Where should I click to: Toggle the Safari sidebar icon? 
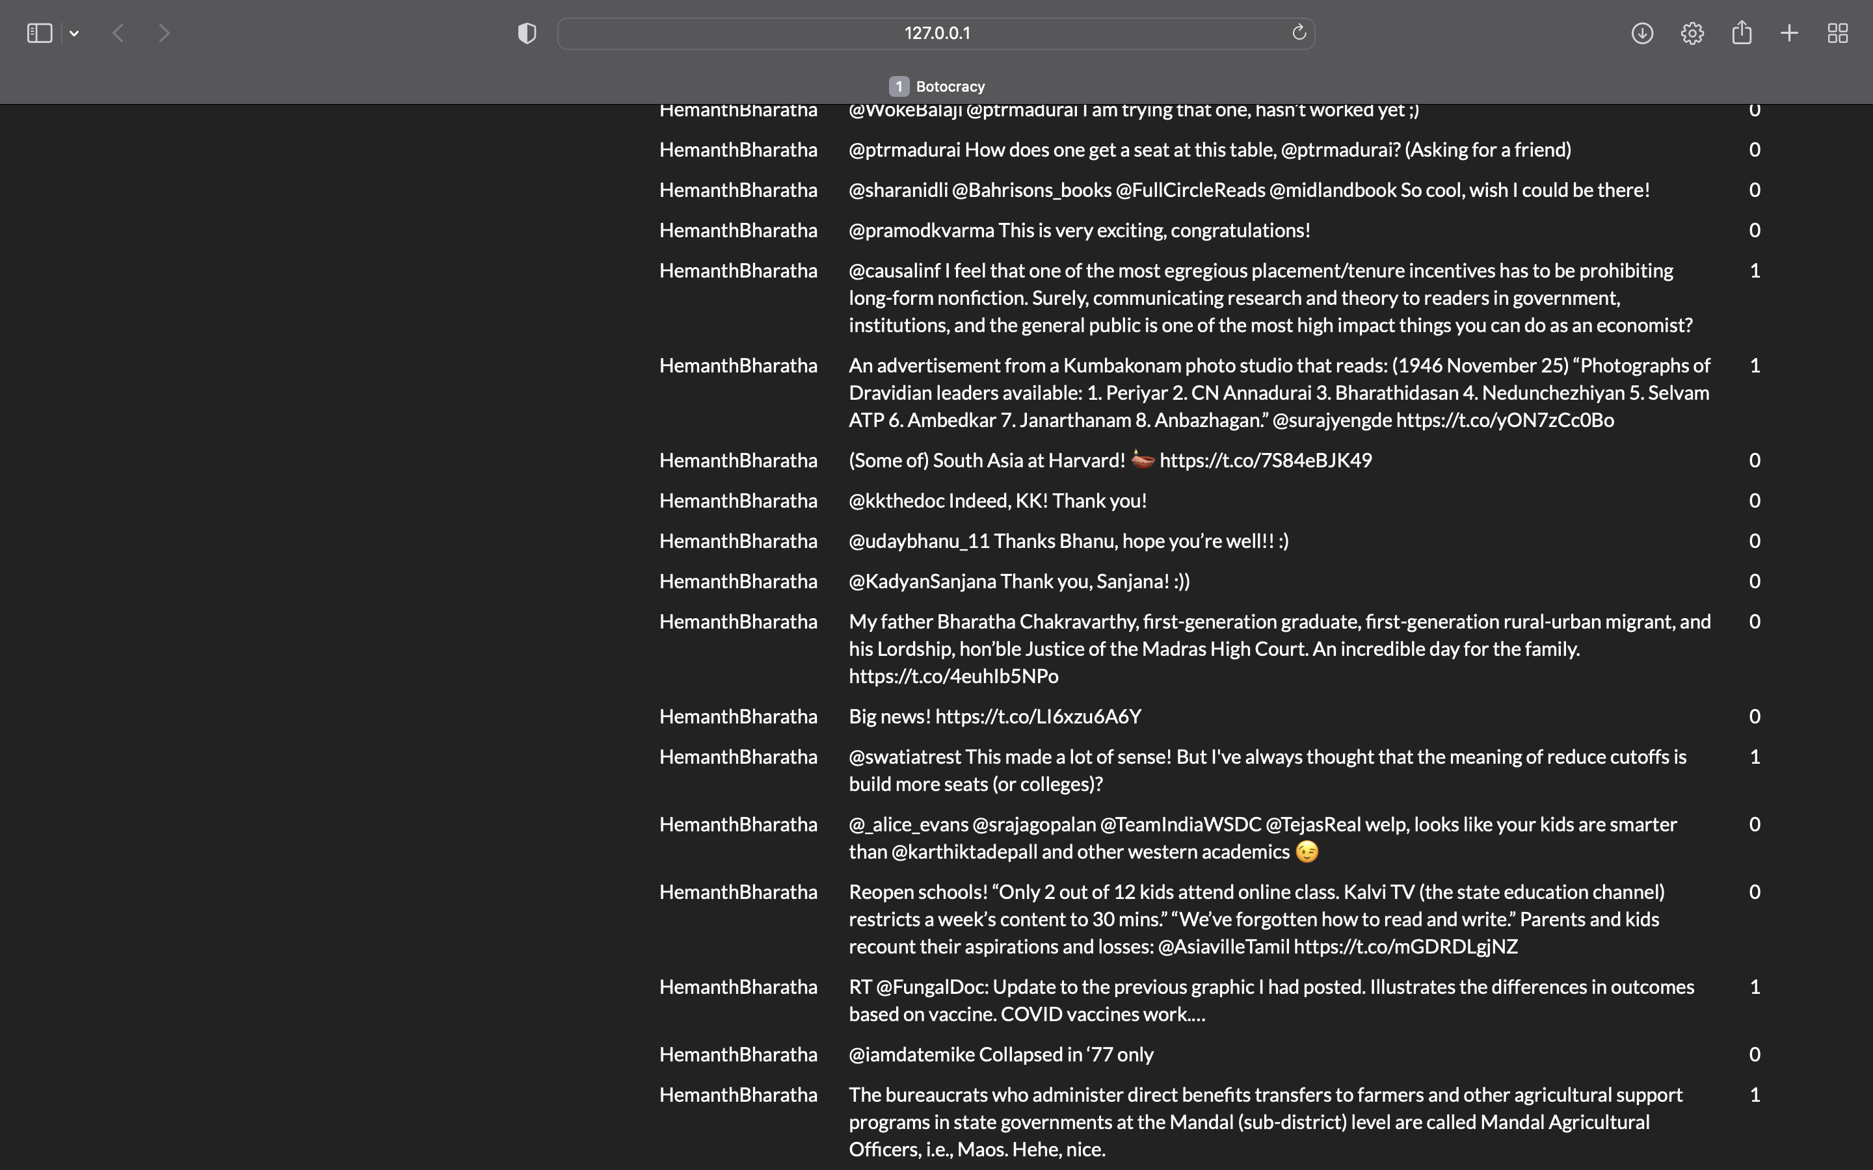tap(39, 33)
